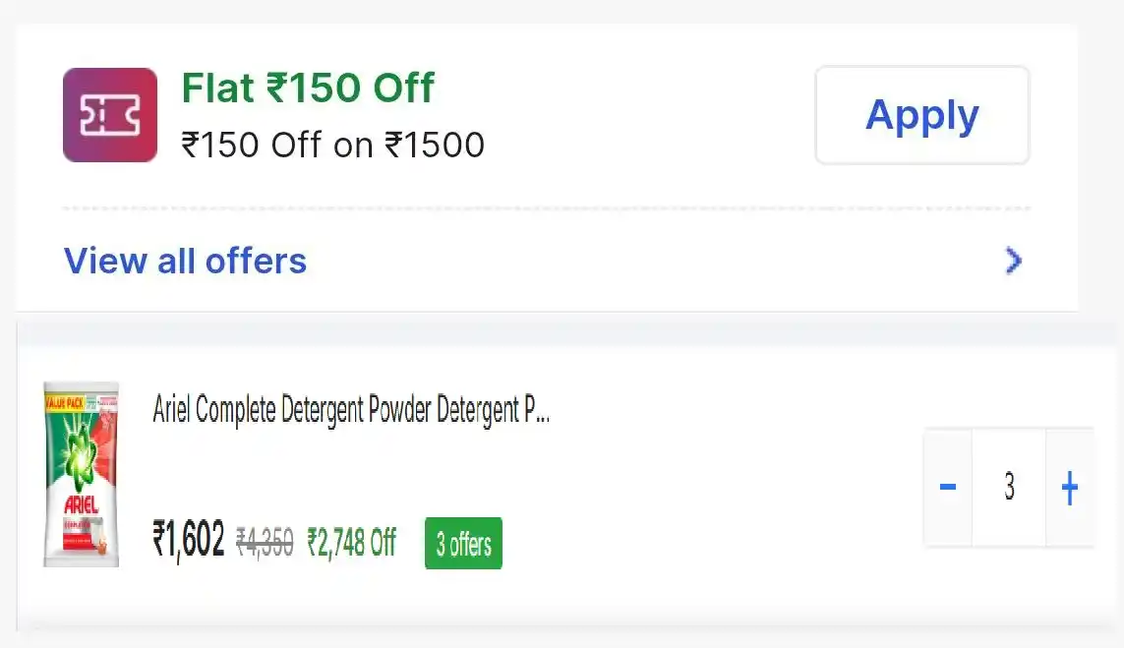Click the coupon ticket icon
Image resolution: width=1124 pixels, height=648 pixels.
109,114
